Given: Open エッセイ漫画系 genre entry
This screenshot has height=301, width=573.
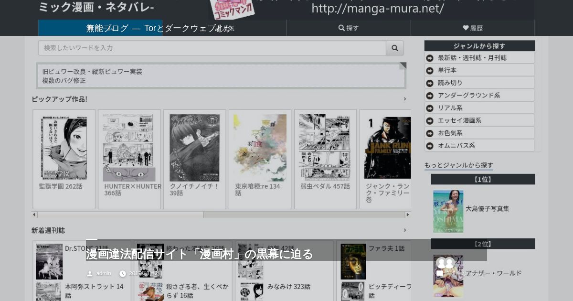Looking at the screenshot, I should point(479,120).
